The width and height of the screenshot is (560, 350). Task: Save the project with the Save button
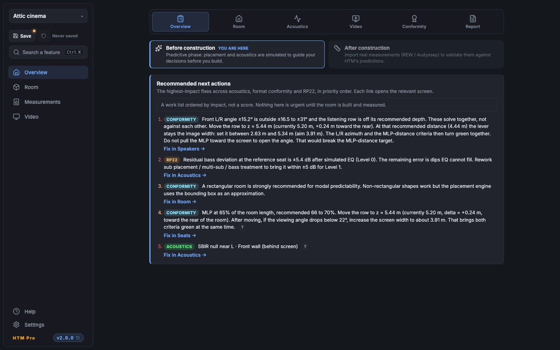(22, 36)
